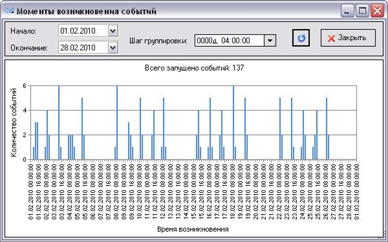Minimize the Моменты возникновения событий window
This screenshot has width=388, height=242.
347,11
